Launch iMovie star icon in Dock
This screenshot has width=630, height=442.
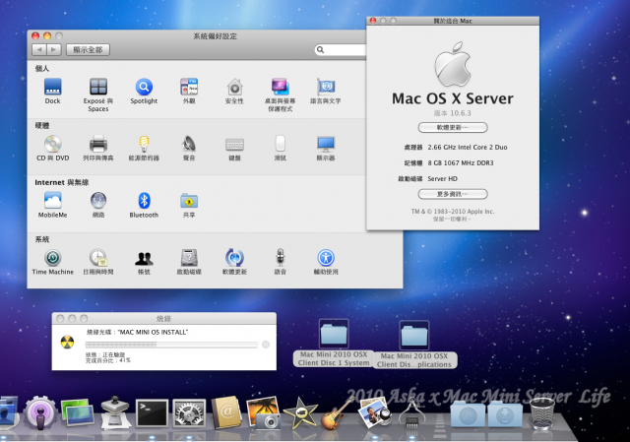pos(300,413)
